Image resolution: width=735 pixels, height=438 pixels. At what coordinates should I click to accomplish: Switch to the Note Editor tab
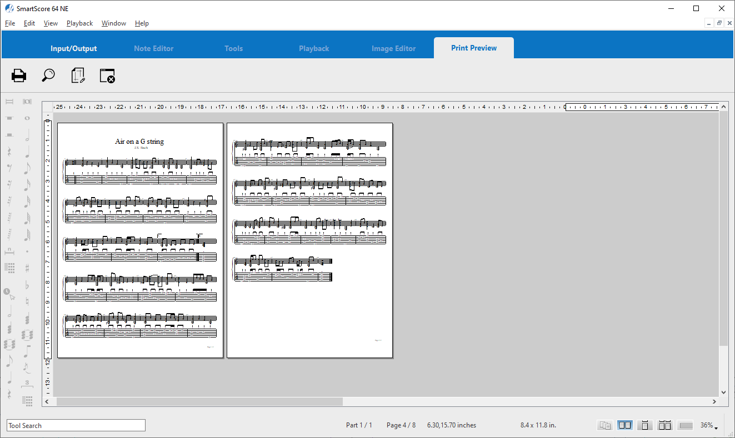tap(154, 48)
